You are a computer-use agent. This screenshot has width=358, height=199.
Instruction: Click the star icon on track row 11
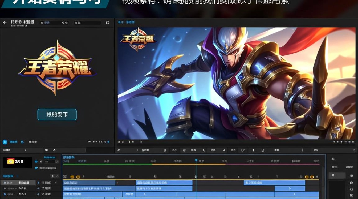[38, 183]
